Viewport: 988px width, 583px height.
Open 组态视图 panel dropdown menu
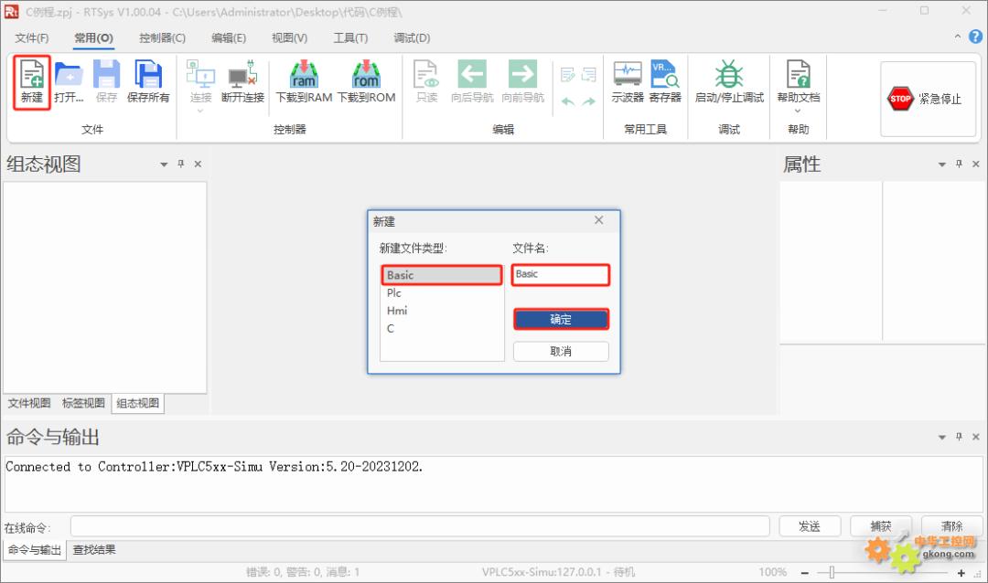point(164,164)
